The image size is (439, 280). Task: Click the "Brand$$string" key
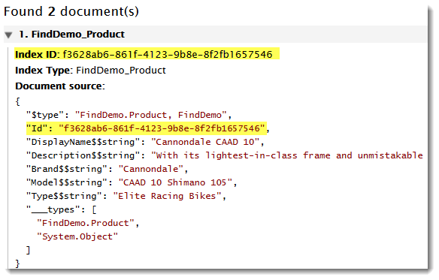[67, 169]
